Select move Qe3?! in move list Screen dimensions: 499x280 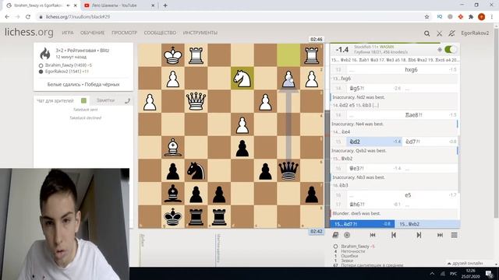coord(374,168)
